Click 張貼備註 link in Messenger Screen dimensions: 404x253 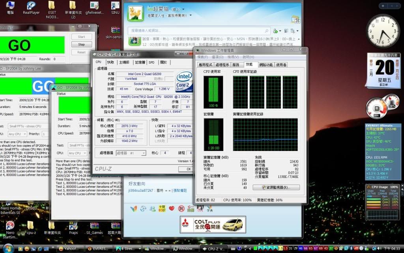pos(180,191)
